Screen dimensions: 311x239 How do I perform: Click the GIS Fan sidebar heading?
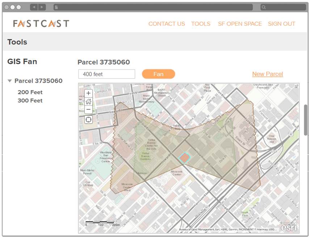point(22,62)
